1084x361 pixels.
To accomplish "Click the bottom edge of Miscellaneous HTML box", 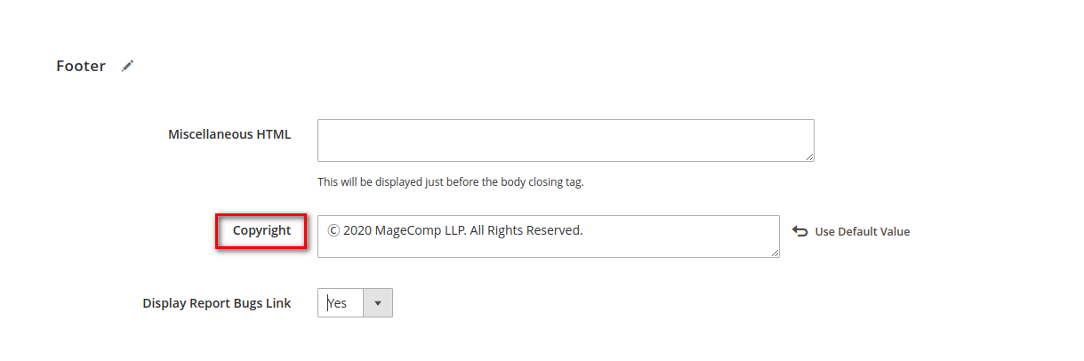I will 566,161.
